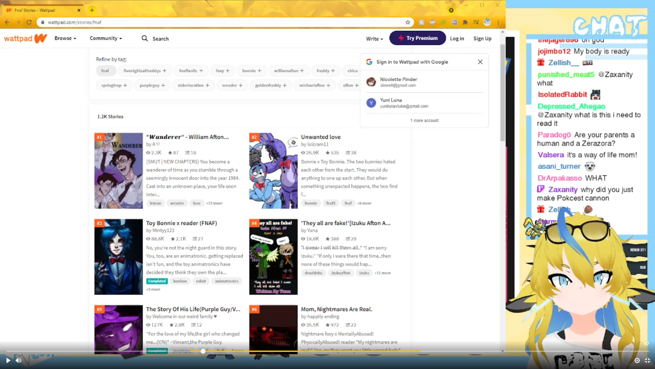This screenshot has height=369, width=655.
Task: Open video settings gear
Action: 637,360
